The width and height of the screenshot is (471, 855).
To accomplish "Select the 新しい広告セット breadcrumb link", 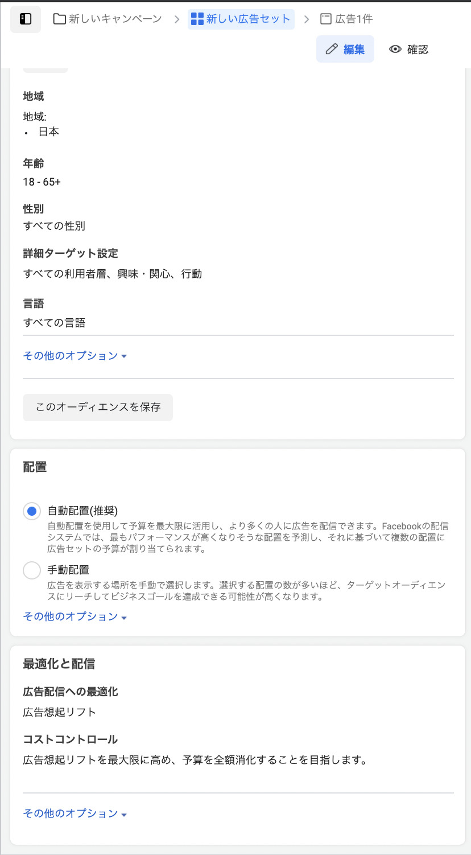I will point(241,19).
